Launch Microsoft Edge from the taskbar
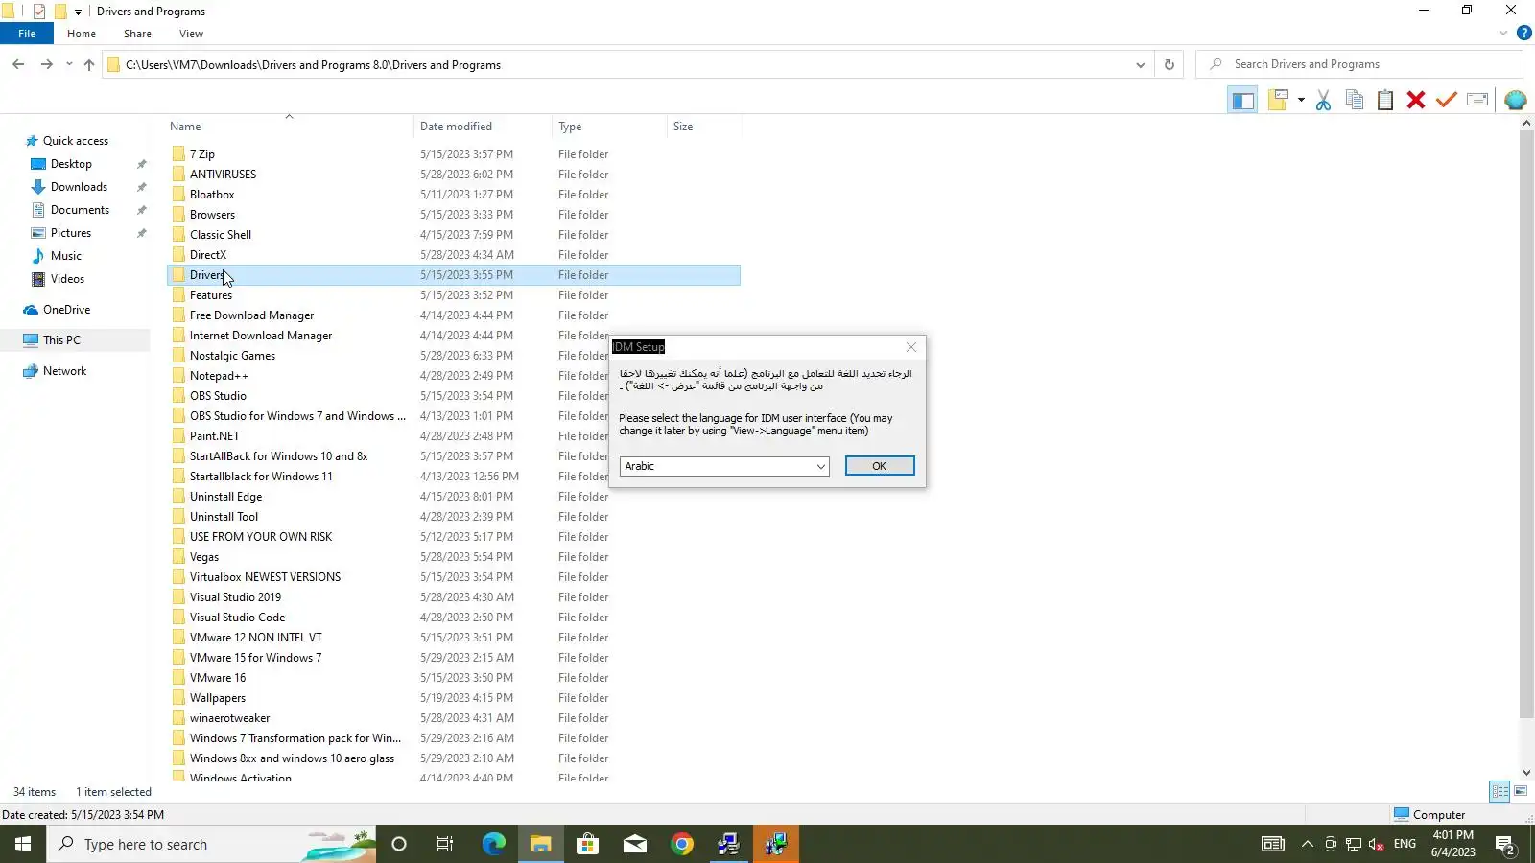Viewport: 1535px width, 863px height. pos(493,844)
